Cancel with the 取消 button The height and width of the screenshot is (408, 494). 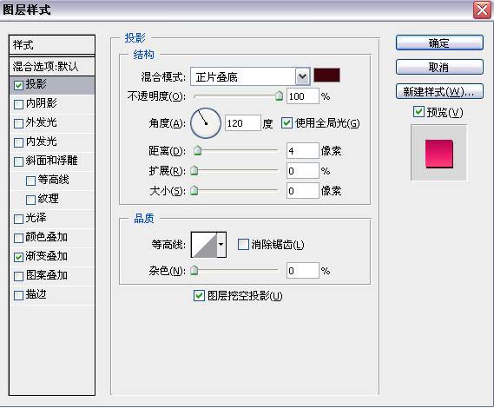tap(439, 67)
